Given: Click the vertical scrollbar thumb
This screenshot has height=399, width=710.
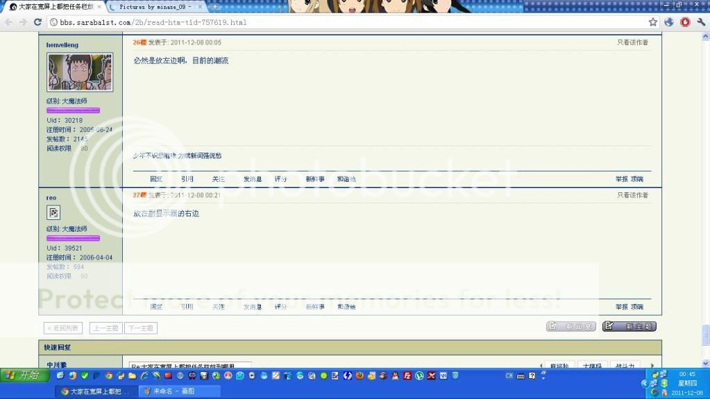Looking at the screenshot, I should pos(705,334).
